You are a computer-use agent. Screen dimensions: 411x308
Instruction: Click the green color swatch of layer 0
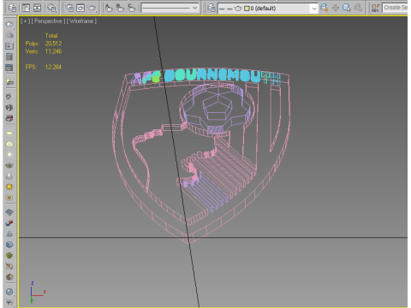click(247, 9)
